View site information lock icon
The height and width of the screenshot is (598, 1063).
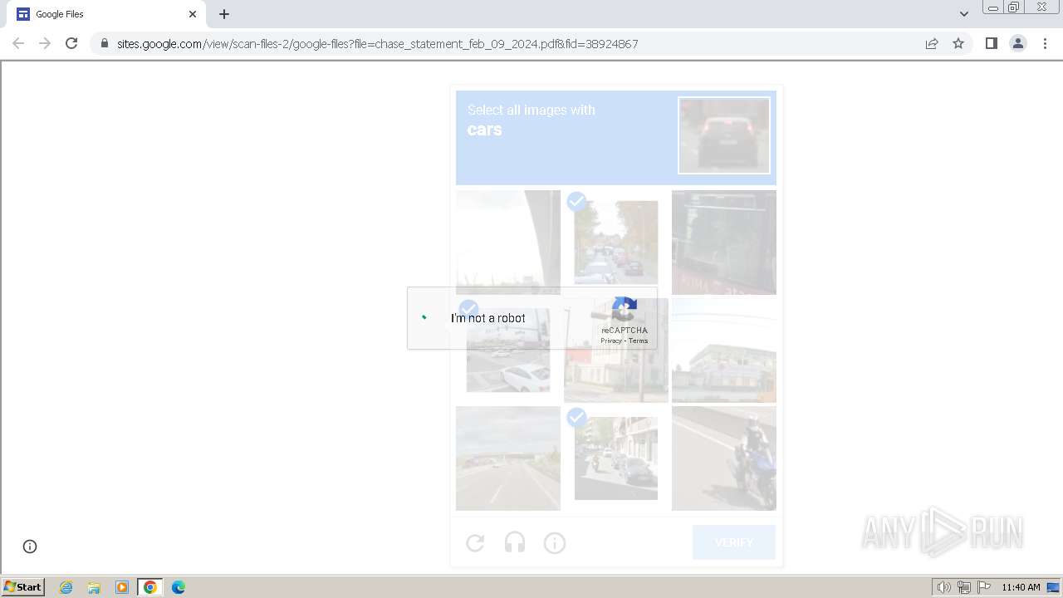(104, 43)
